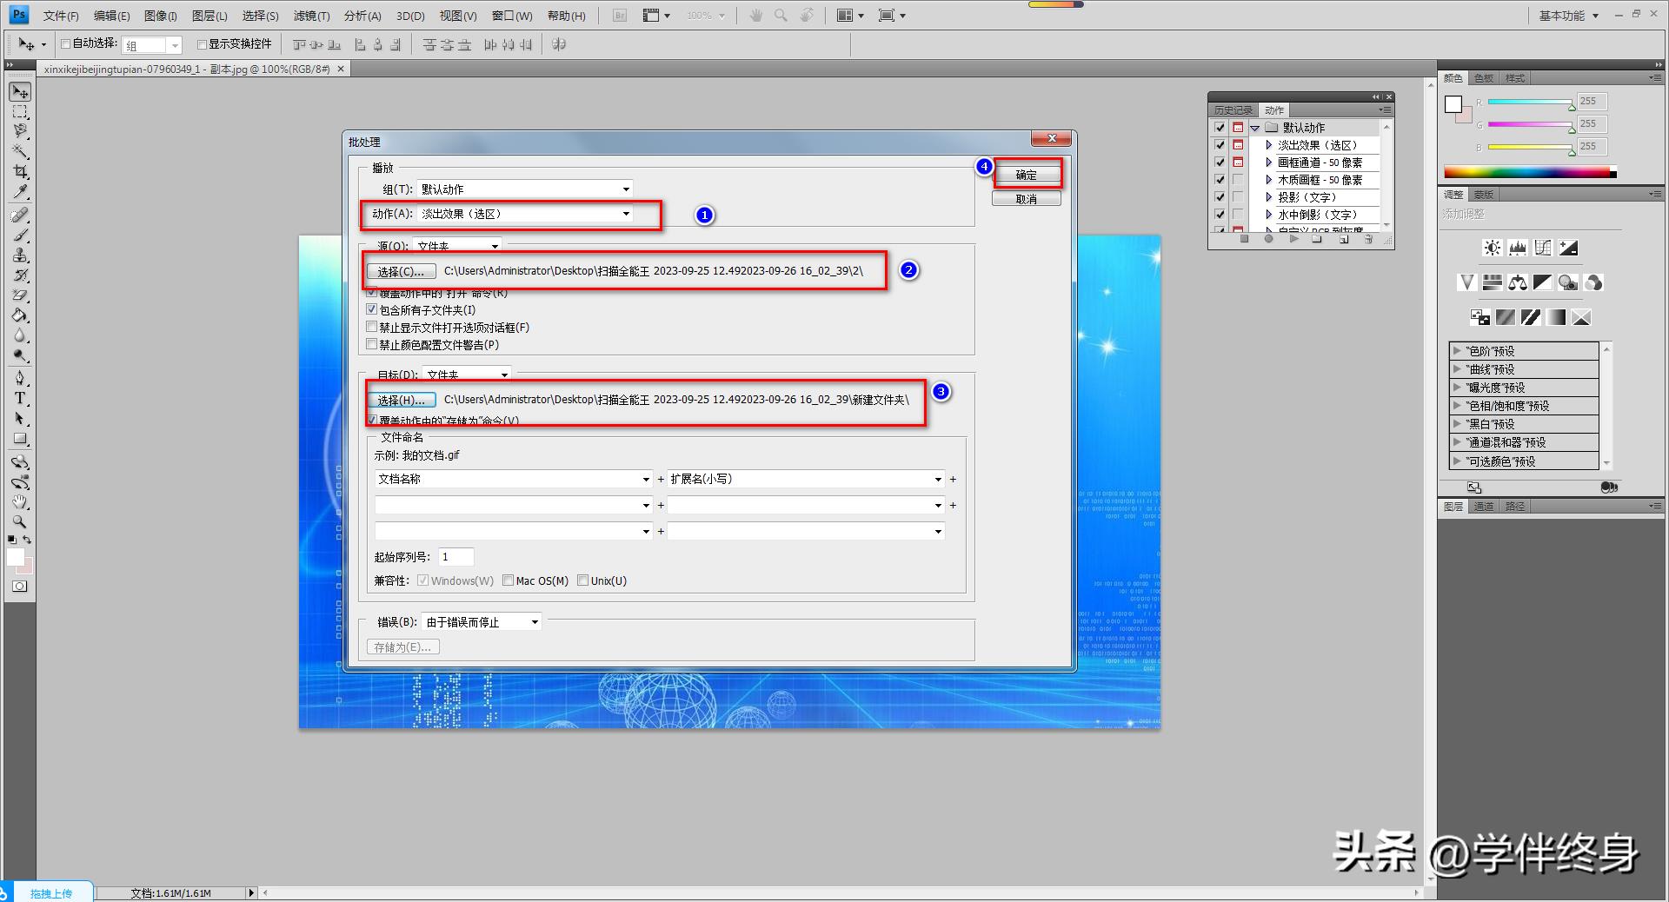The image size is (1669, 902).
Task: Toggle checkmark for 投影（文字）action
Action: [1220, 197]
